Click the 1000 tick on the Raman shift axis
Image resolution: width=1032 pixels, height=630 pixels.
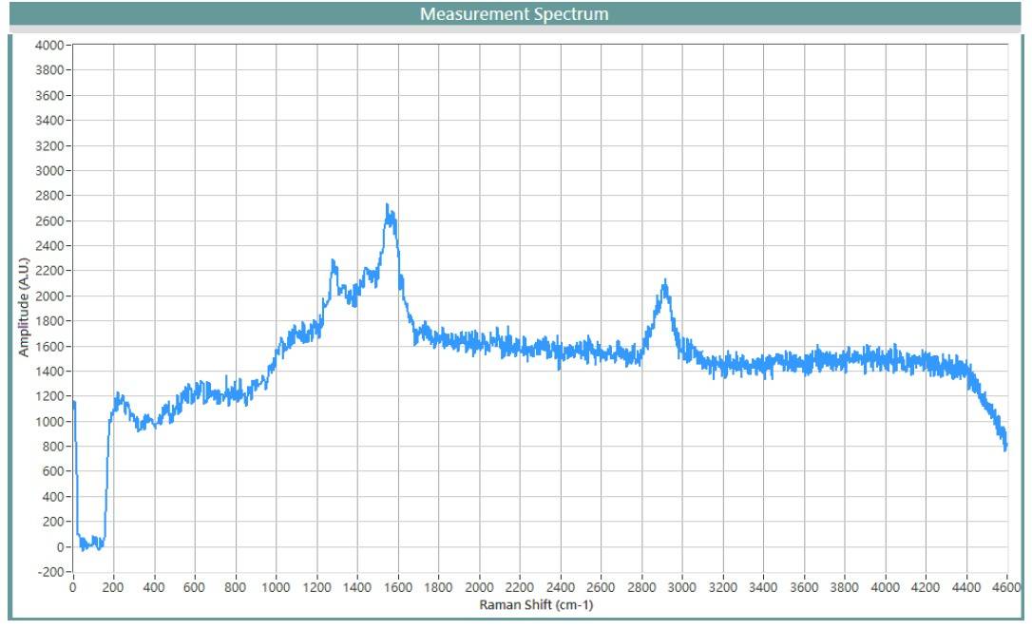pos(277,587)
